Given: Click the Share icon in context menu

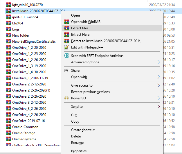Looking at the screenshot, I should (66, 70).
